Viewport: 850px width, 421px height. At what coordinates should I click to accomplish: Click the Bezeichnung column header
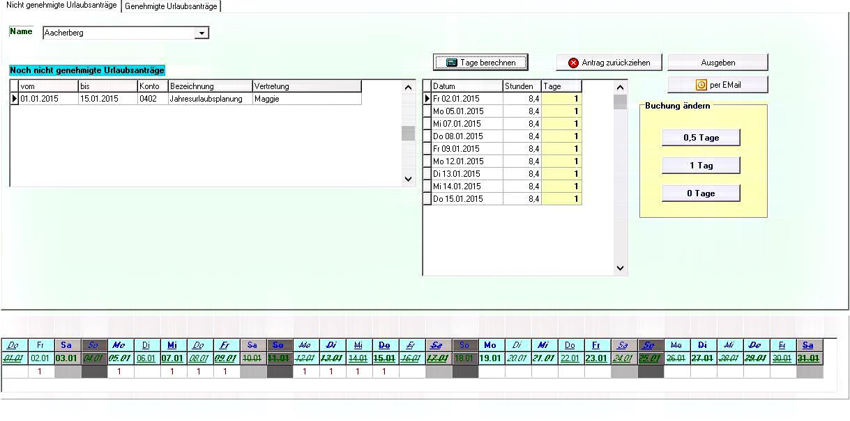[209, 86]
